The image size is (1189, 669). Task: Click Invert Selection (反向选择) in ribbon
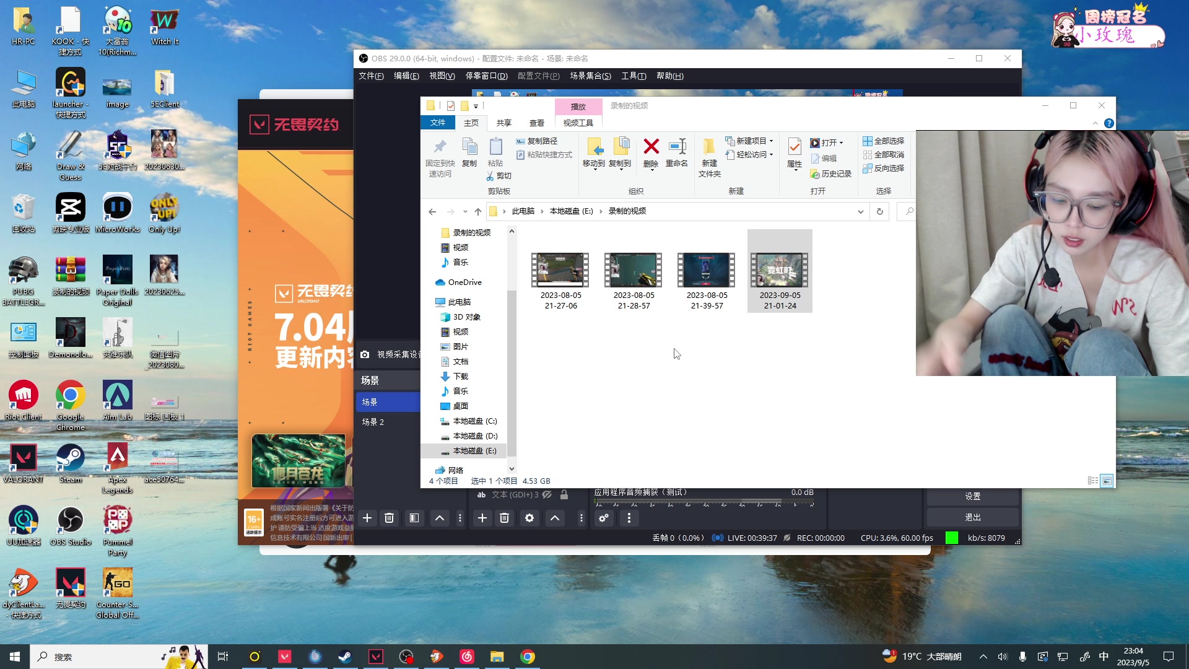click(x=884, y=168)
